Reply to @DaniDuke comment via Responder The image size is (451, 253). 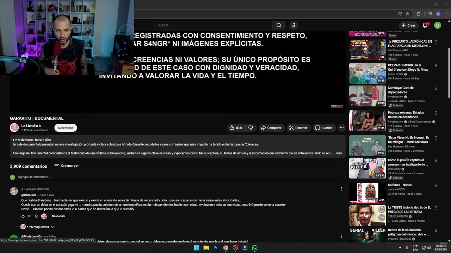click(x=58, y=216)
